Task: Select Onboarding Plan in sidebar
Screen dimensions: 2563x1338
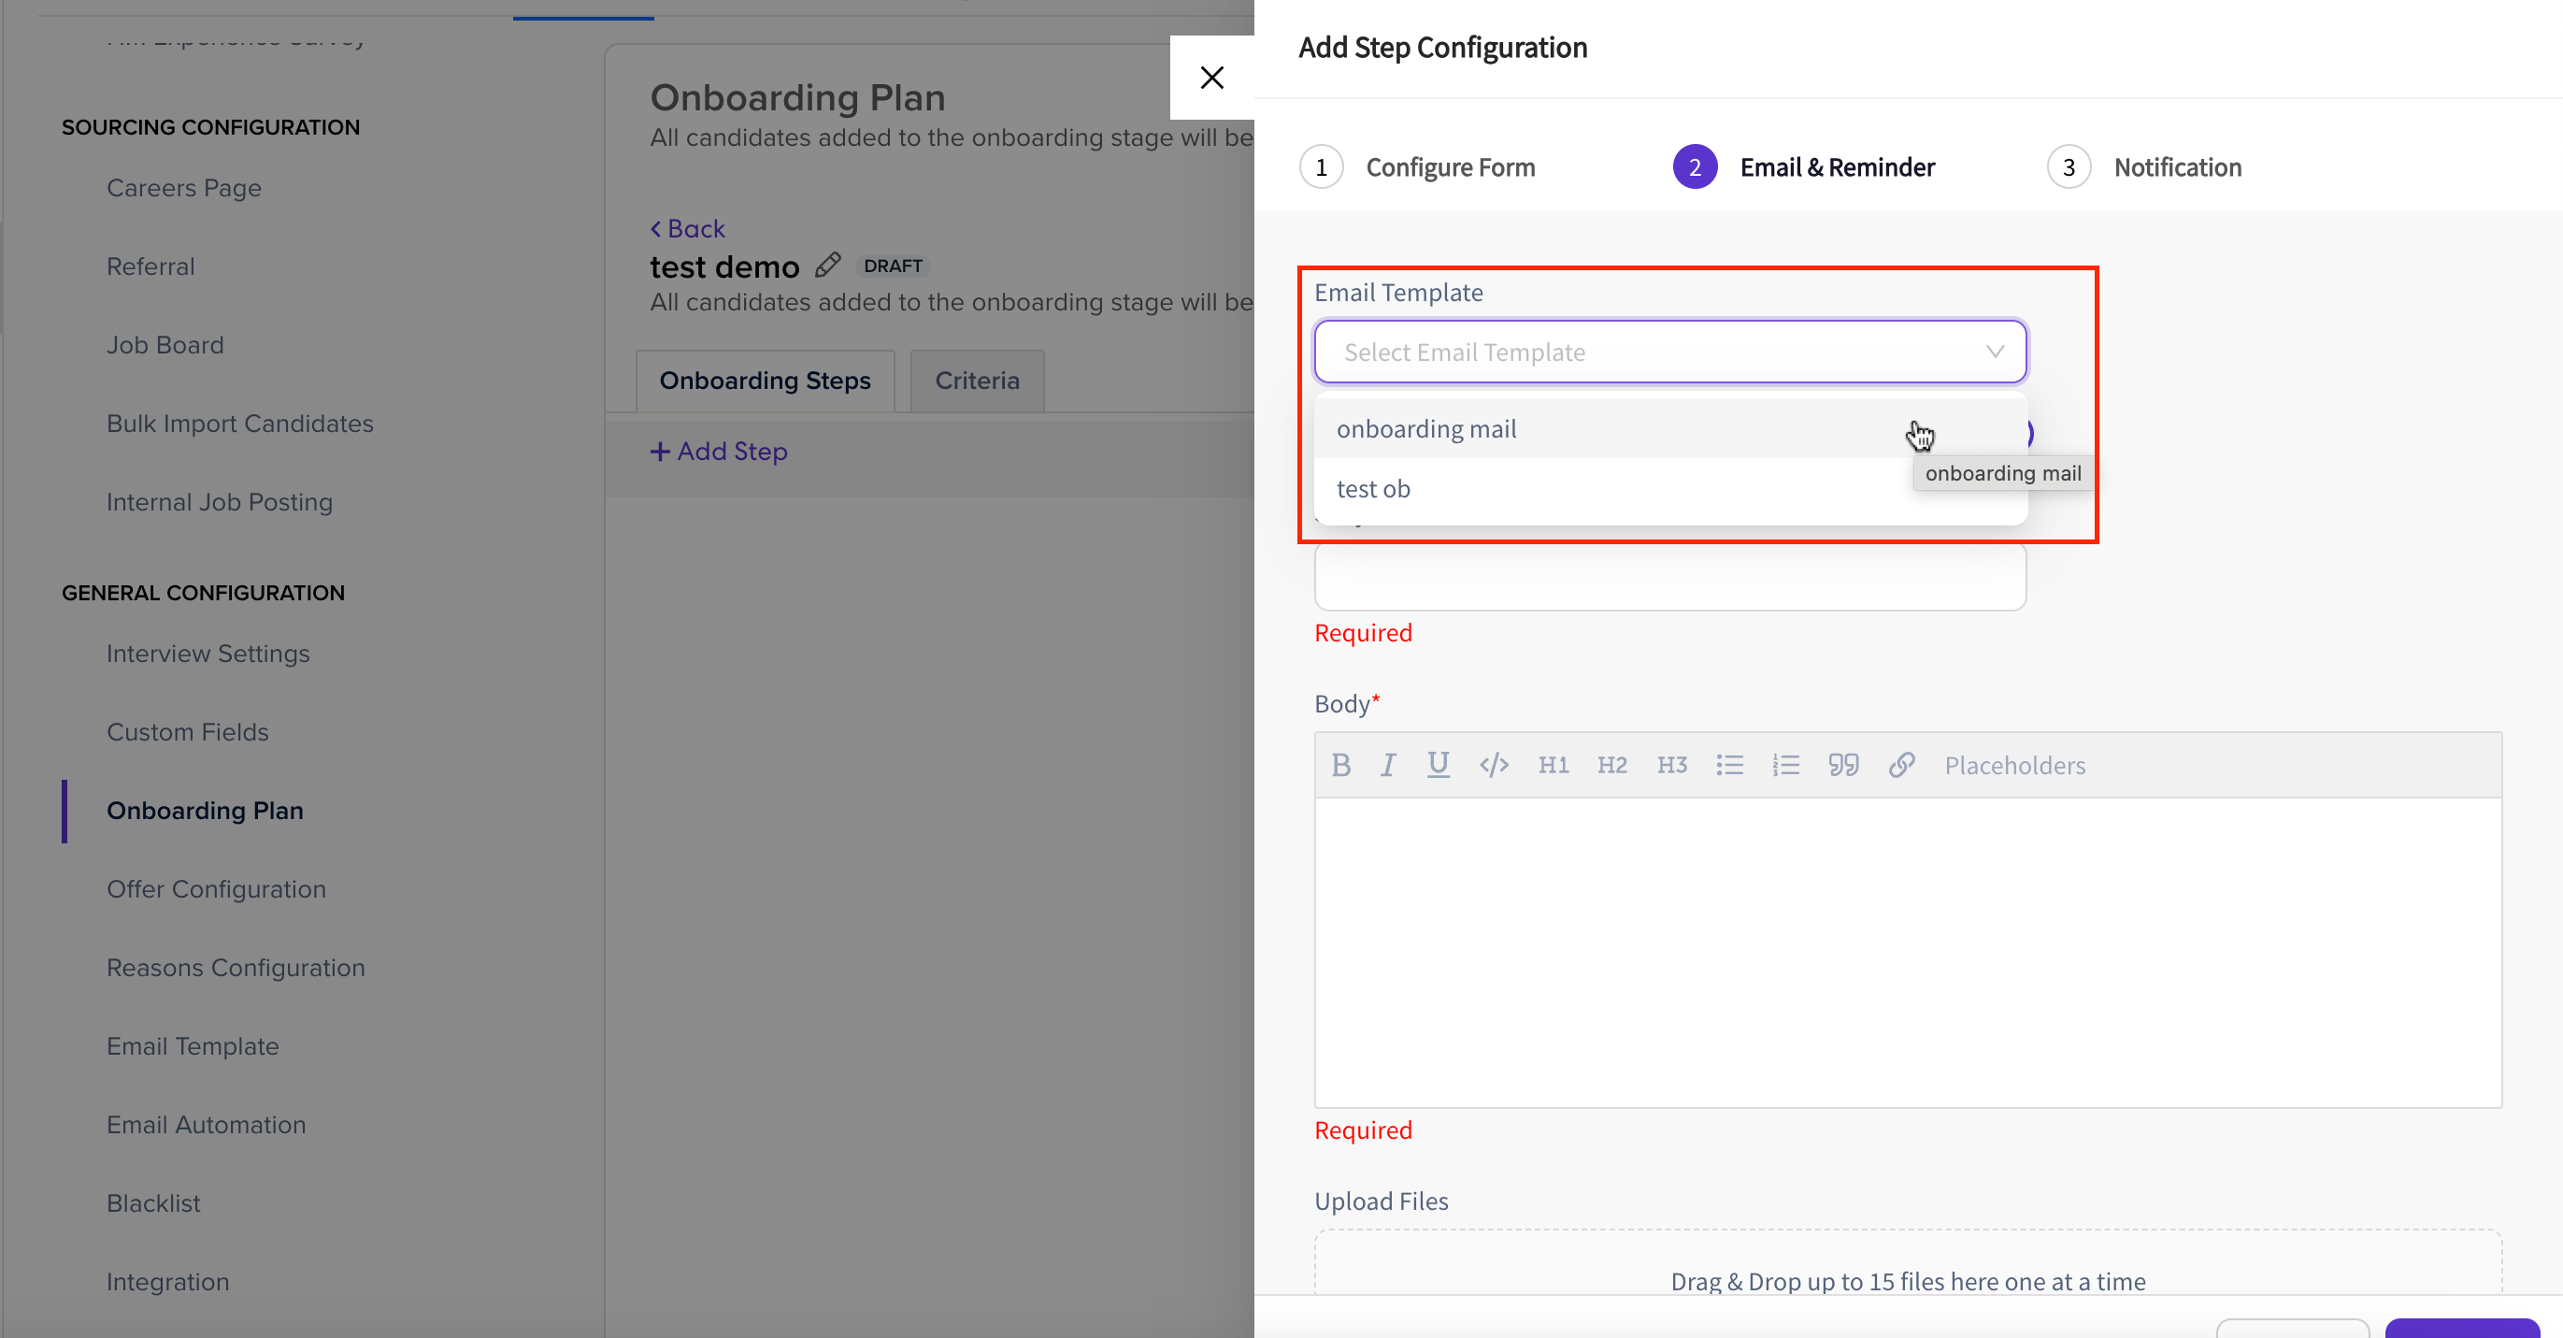Action: (x=205, y=811)
